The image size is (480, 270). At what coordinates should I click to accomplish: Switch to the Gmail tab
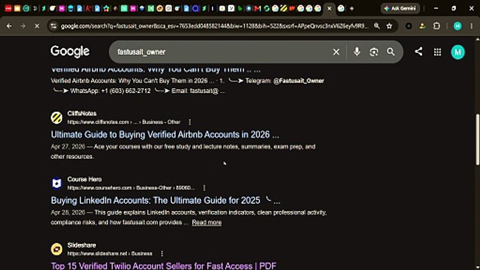[257, 8]
